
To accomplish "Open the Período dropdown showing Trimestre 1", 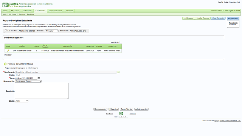I will coord(52,31).
